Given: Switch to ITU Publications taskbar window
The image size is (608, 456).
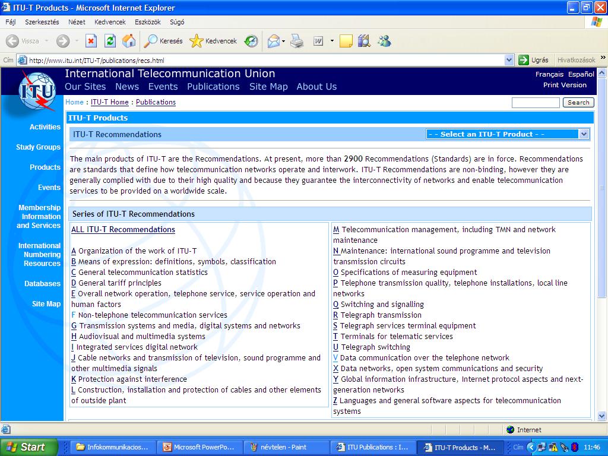Looking at the screenshot, I should coord(373,447).
